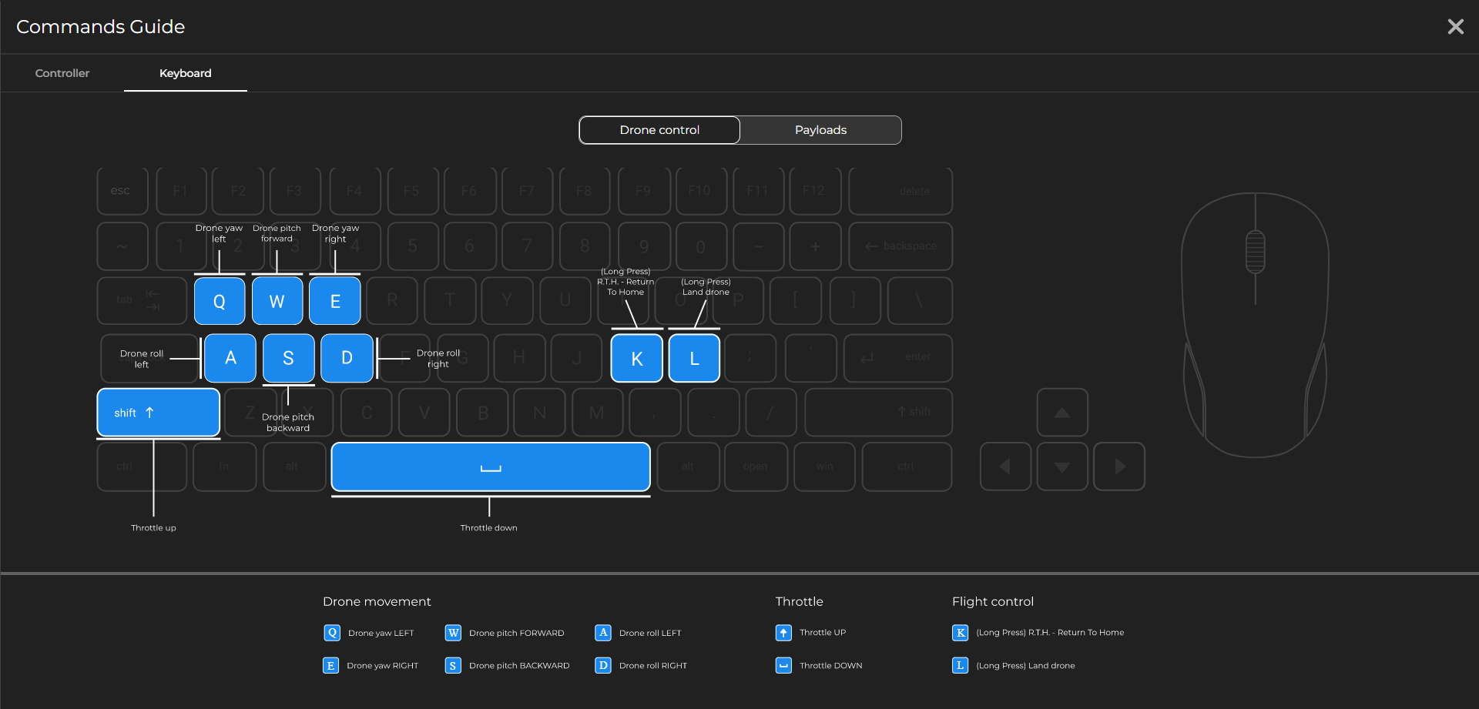Close the Commands Guide dialog

(x=1455, y=27)
